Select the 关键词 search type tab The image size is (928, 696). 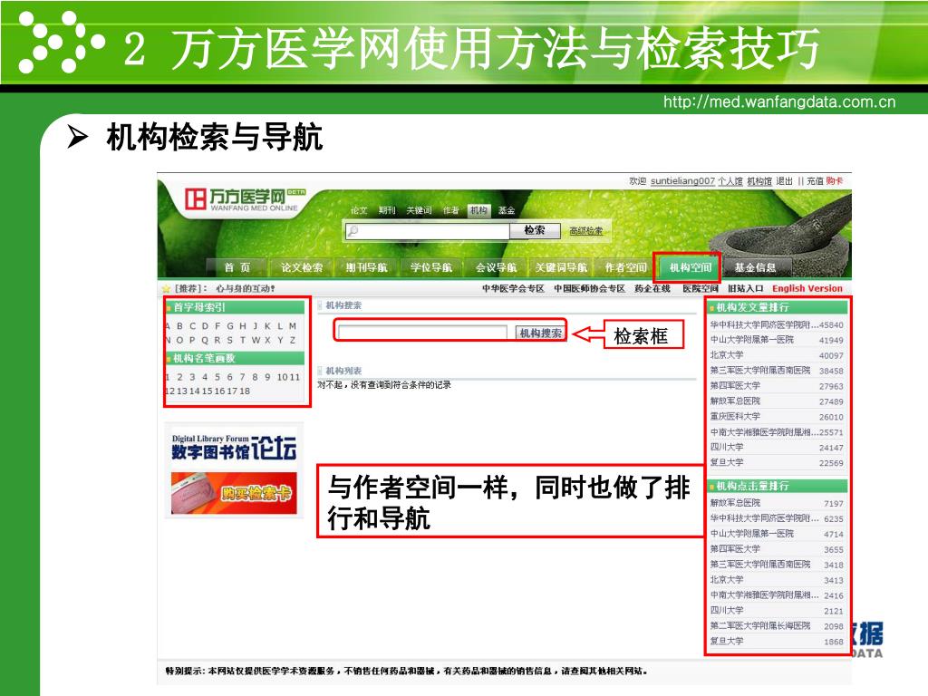(419, 210)
